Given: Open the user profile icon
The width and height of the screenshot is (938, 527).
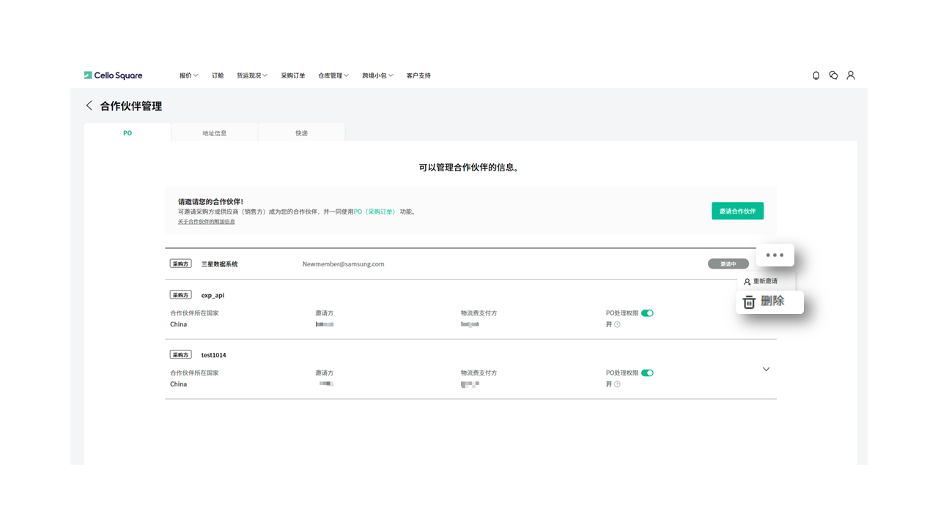Looking at the screenshot, I should coord(851,75).
